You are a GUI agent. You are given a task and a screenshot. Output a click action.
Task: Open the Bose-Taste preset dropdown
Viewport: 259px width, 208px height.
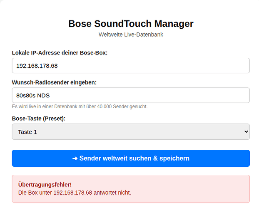pyautogui.click(x=131, y=132)
